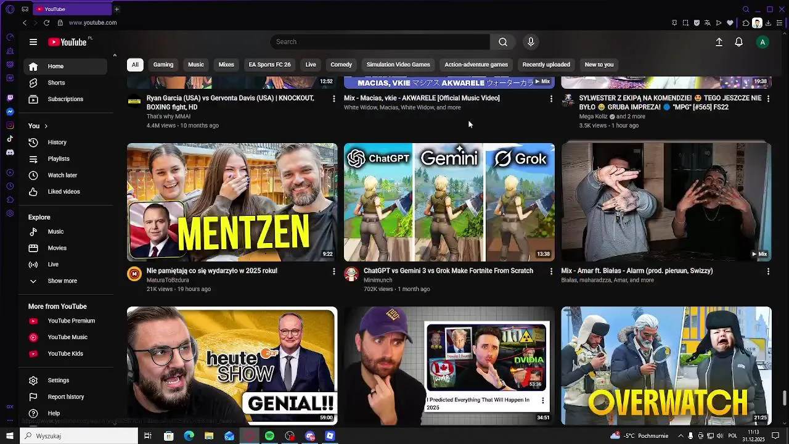
Task: Open the YouTube guide hamburger menu
Action: pyautogui.click(x=33, y=42)
